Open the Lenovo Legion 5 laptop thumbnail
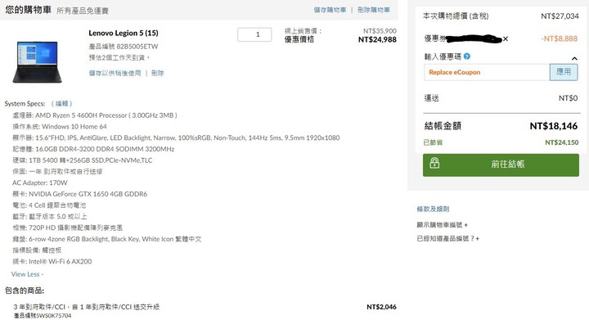 (x=37, y=61)
